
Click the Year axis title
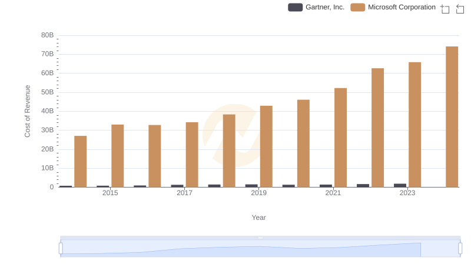(258, 218)
